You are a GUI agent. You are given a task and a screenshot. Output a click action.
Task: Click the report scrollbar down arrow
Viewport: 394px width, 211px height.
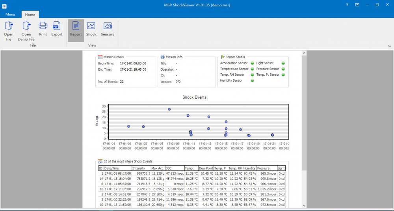point(304,205)
